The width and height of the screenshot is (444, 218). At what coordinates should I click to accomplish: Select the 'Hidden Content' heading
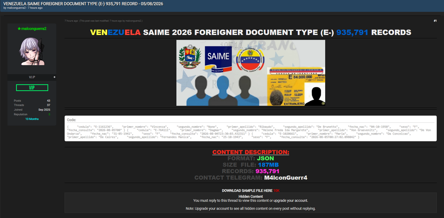click(251, 197)
